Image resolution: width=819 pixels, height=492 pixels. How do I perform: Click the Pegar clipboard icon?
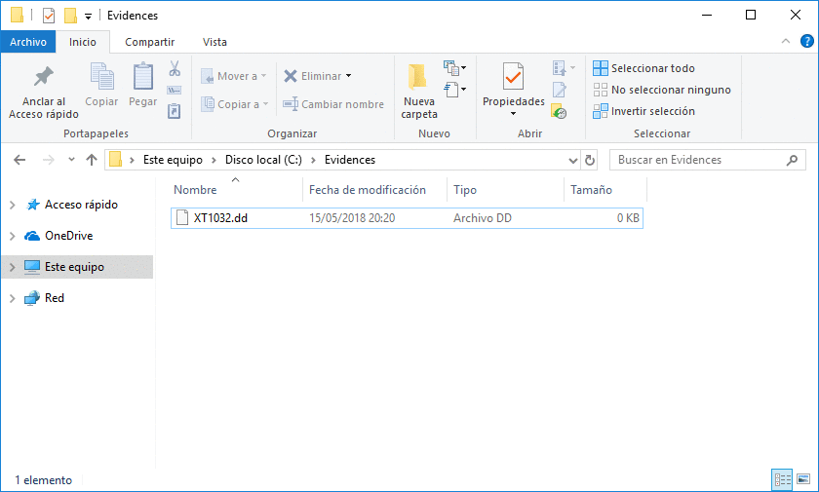[x=143, y=77]
